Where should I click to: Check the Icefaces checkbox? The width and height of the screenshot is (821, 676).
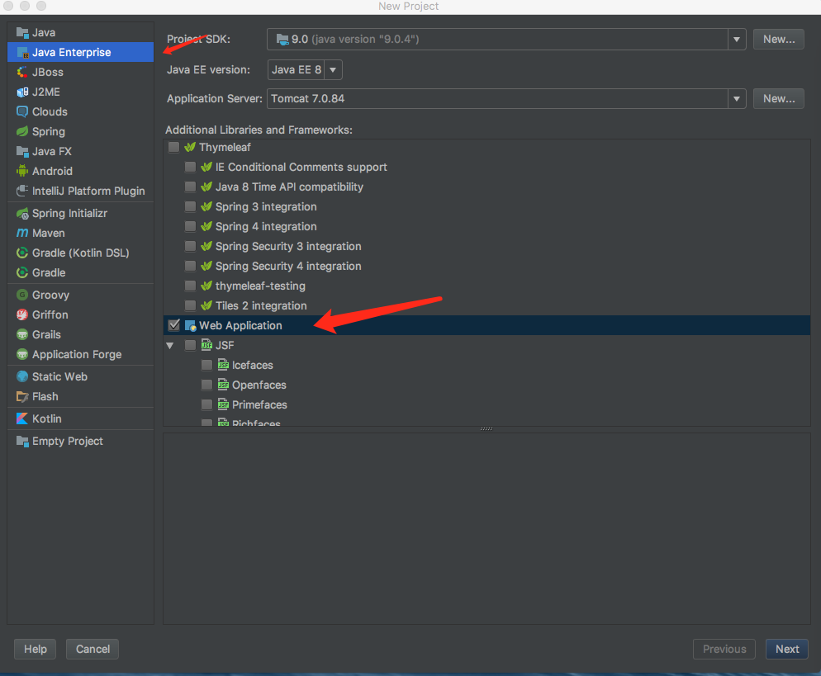coord(206,365)
